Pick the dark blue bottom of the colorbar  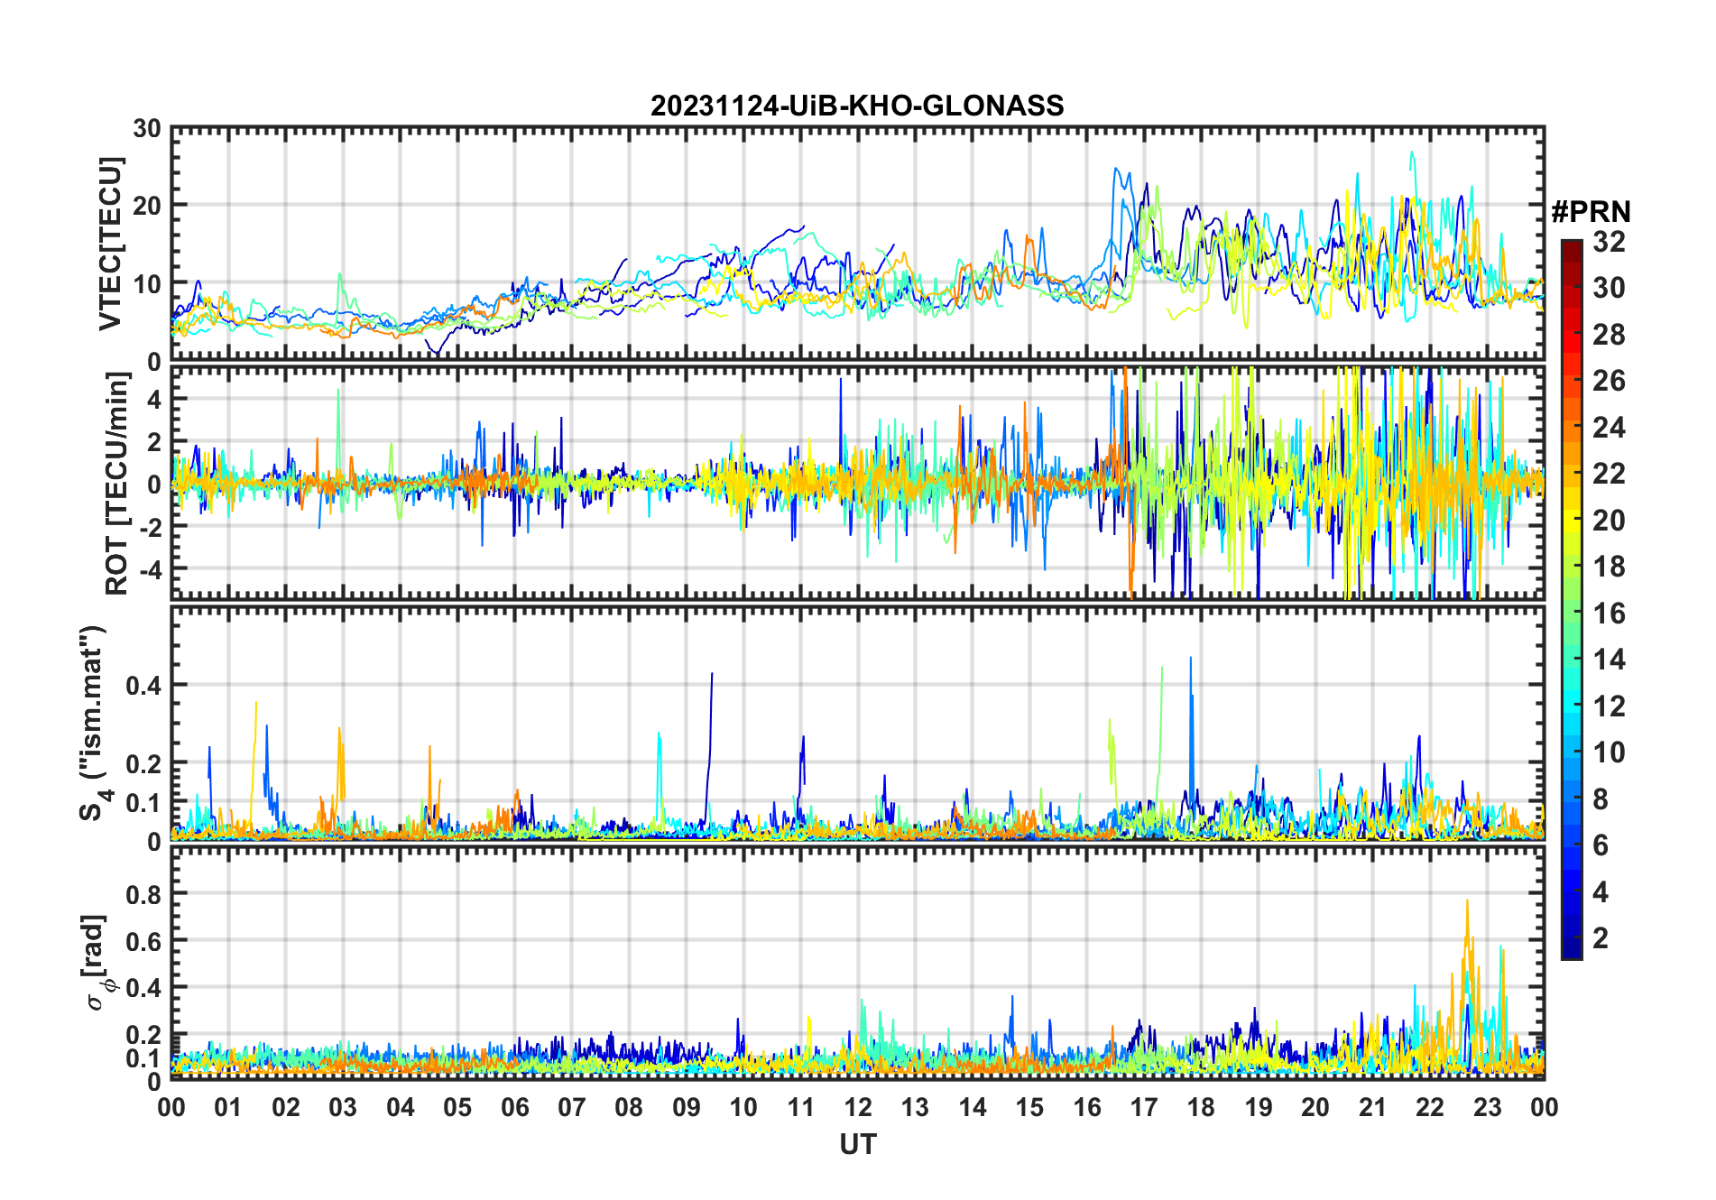tap(1571, 952)
